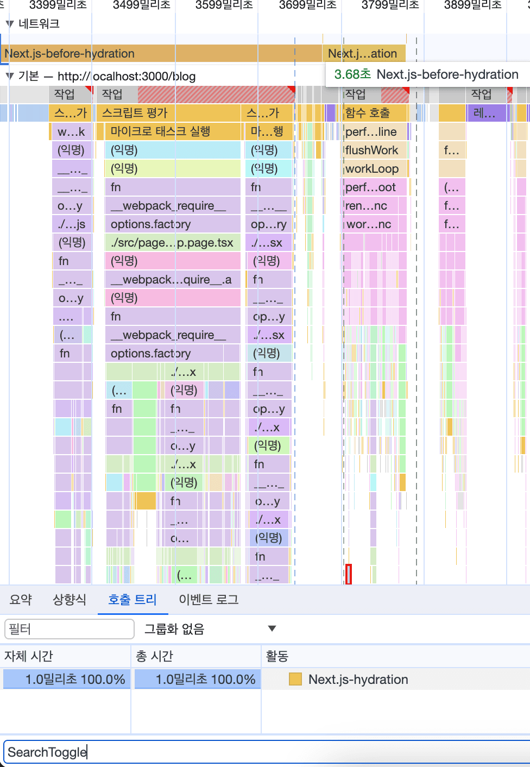The image size is (530, 767).
Task: Click the workLoop flame frame
Action: click(373, 168)
